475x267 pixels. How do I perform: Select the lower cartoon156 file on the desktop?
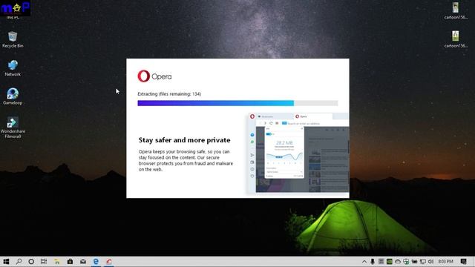[x=456, y=39]
